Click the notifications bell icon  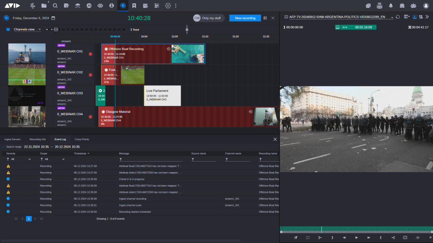[x=390, y=5]
